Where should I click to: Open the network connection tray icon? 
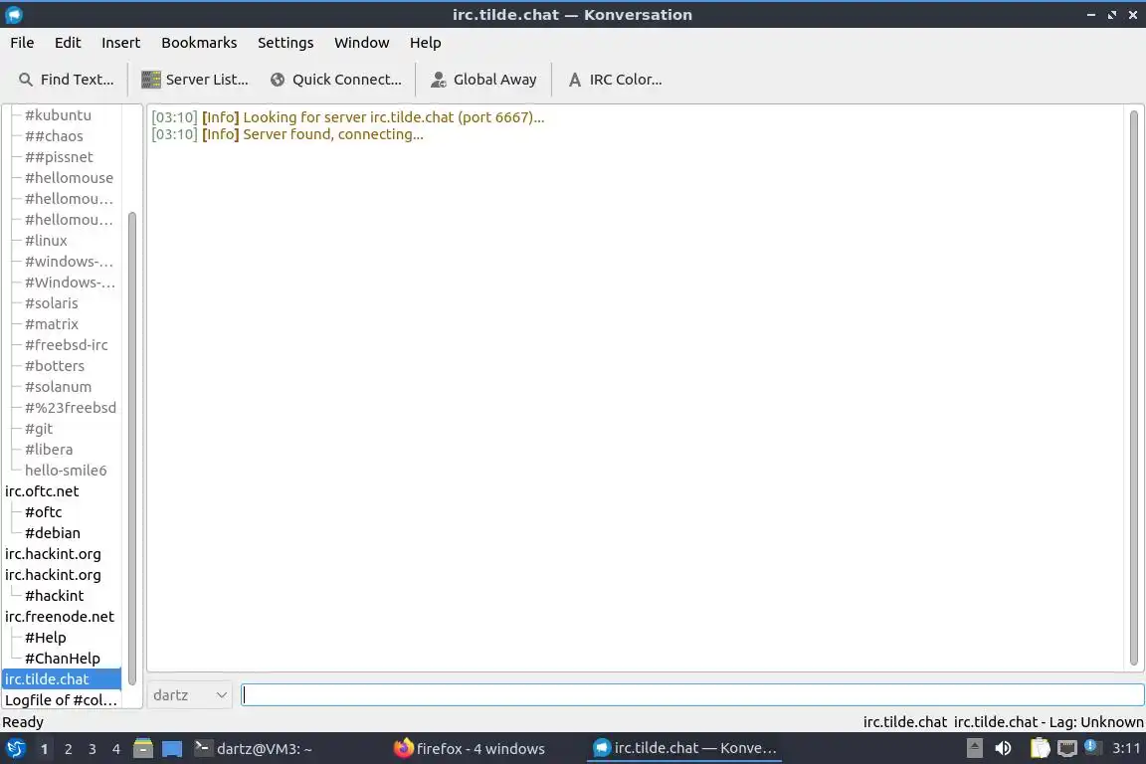click(1067, 748)
